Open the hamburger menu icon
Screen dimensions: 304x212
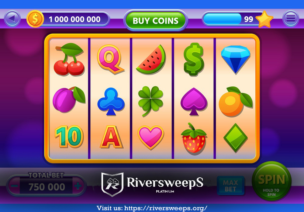pyautogui.click(x=291, y=19)
